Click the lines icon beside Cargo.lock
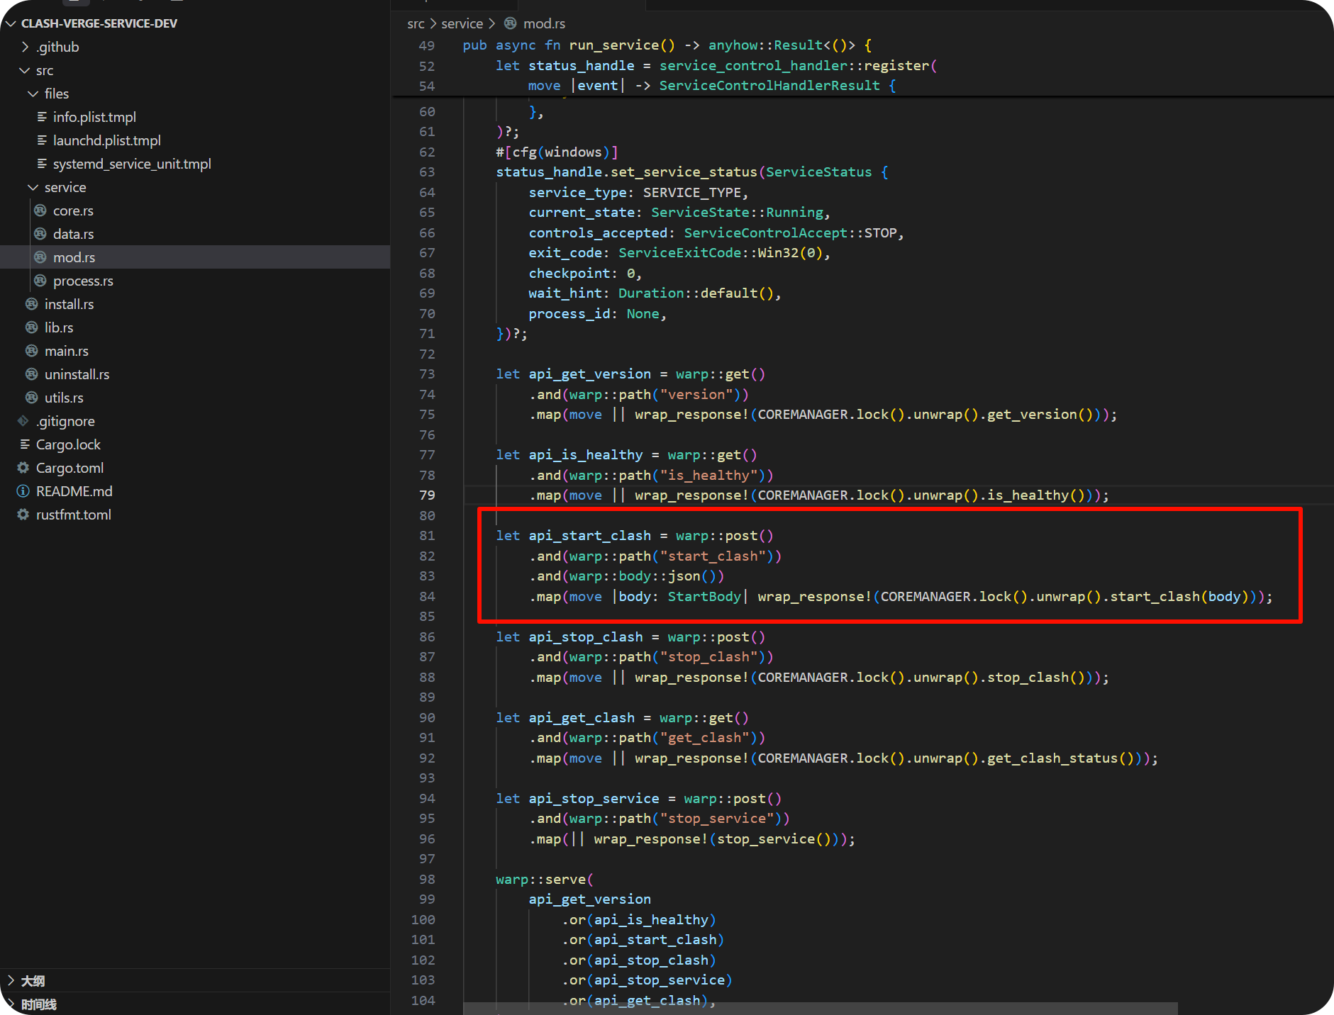This screenshot has width=1334, height=1015. point(25,444)
